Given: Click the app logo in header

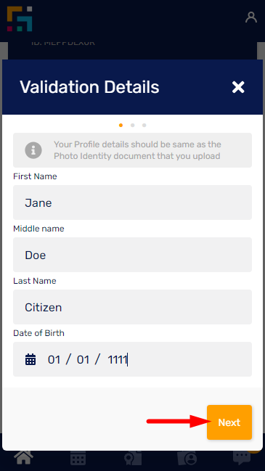Looking at the screenshot, I should tap(20, 19).
